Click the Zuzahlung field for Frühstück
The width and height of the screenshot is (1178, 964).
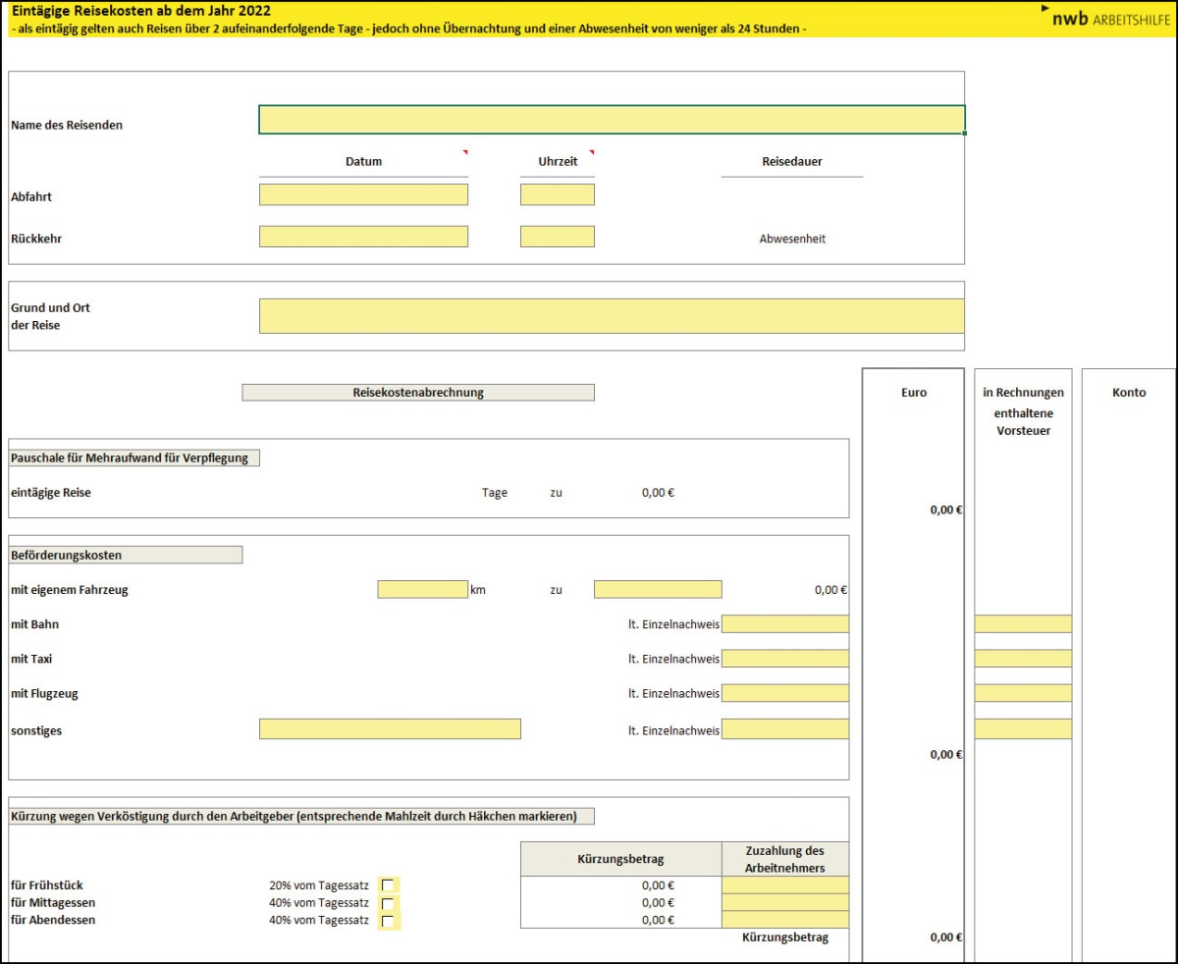[x=785, y=885]
